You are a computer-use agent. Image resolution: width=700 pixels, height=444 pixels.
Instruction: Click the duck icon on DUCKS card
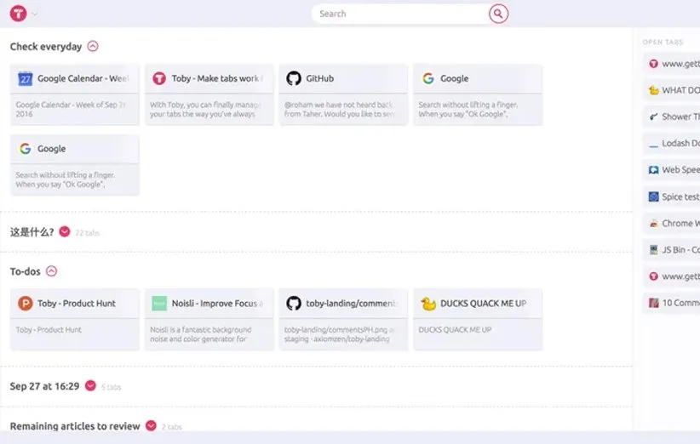pyautogui.click(x=428, y=303)
